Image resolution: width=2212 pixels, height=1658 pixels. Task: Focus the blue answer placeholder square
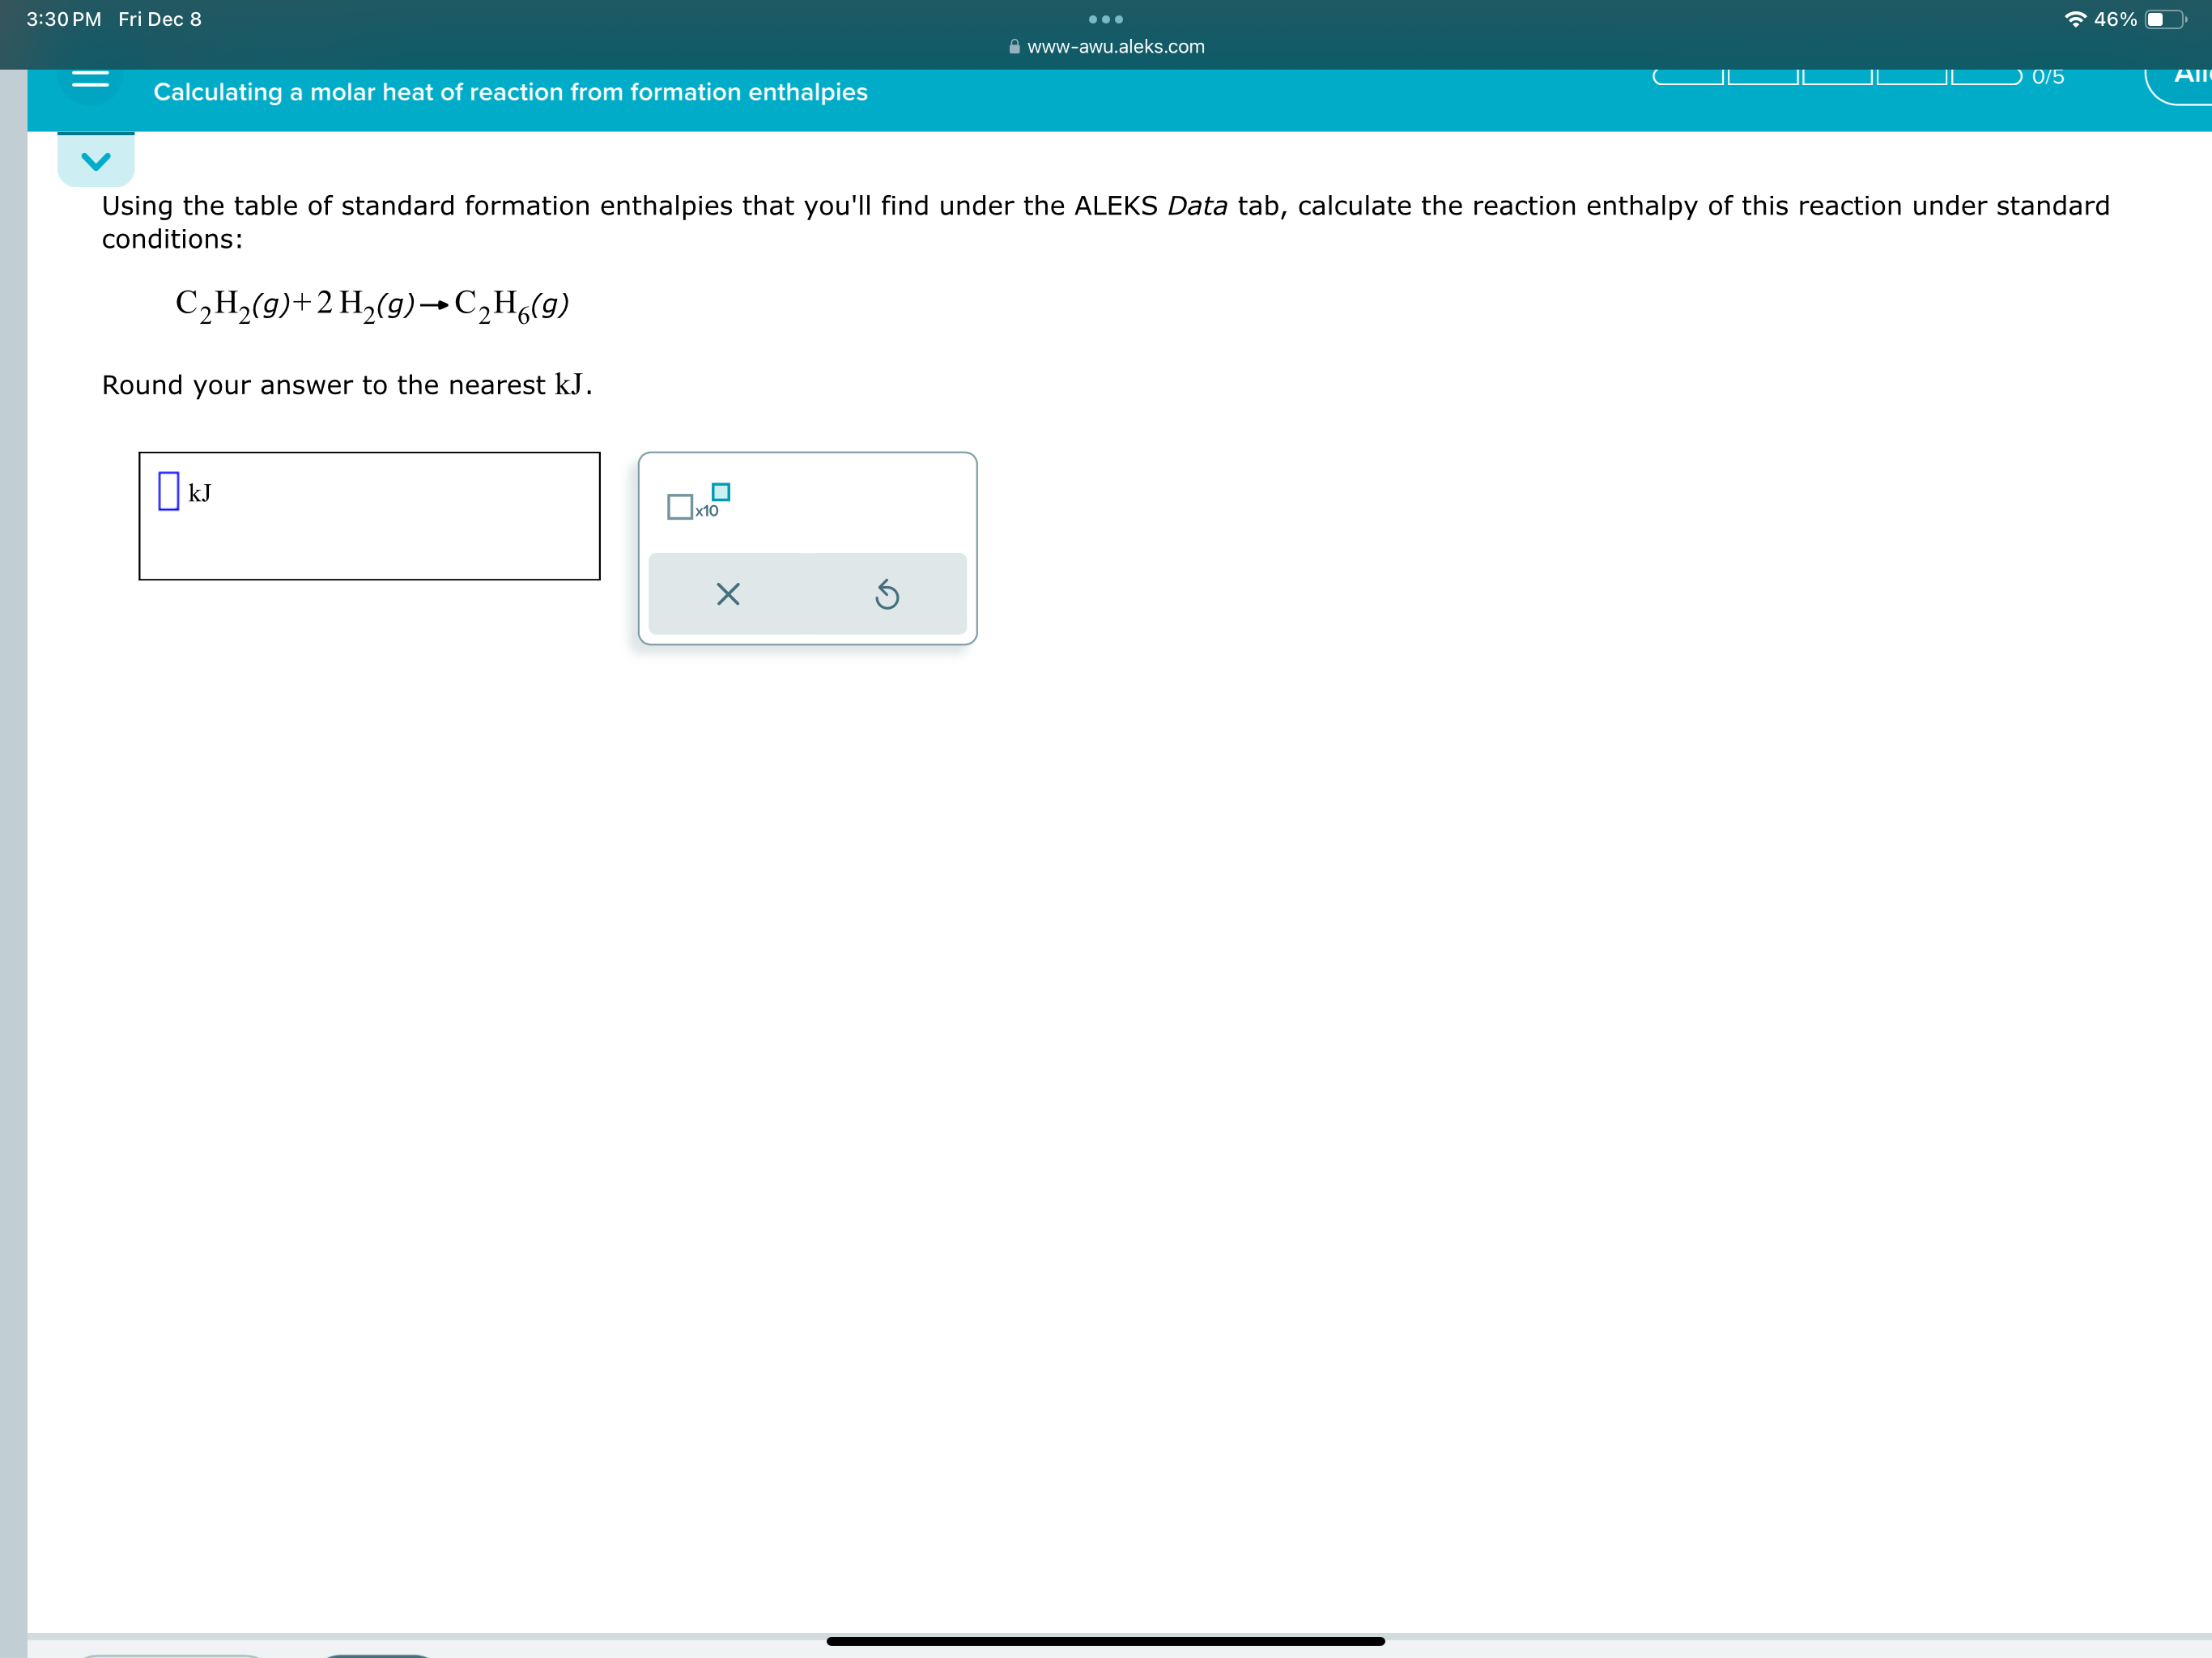(169, 491)
